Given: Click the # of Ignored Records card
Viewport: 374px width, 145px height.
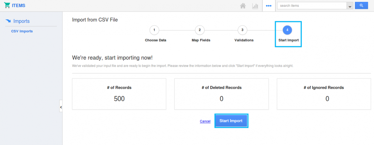Looking at the screenshot, I should tap(324, 94).
